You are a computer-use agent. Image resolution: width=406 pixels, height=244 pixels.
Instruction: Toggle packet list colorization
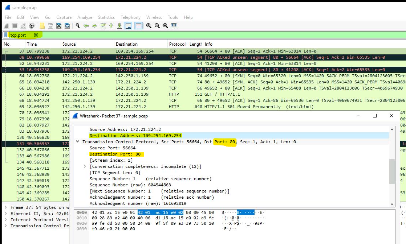pos(138,26)
